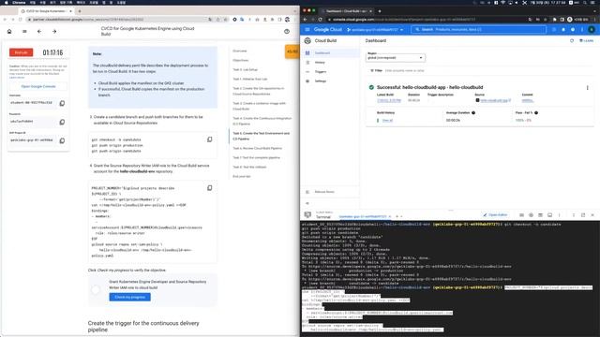Screen dimensions: 600x337
Task: Open notifications bell in Google Cloud header
Action: point(563,29)
